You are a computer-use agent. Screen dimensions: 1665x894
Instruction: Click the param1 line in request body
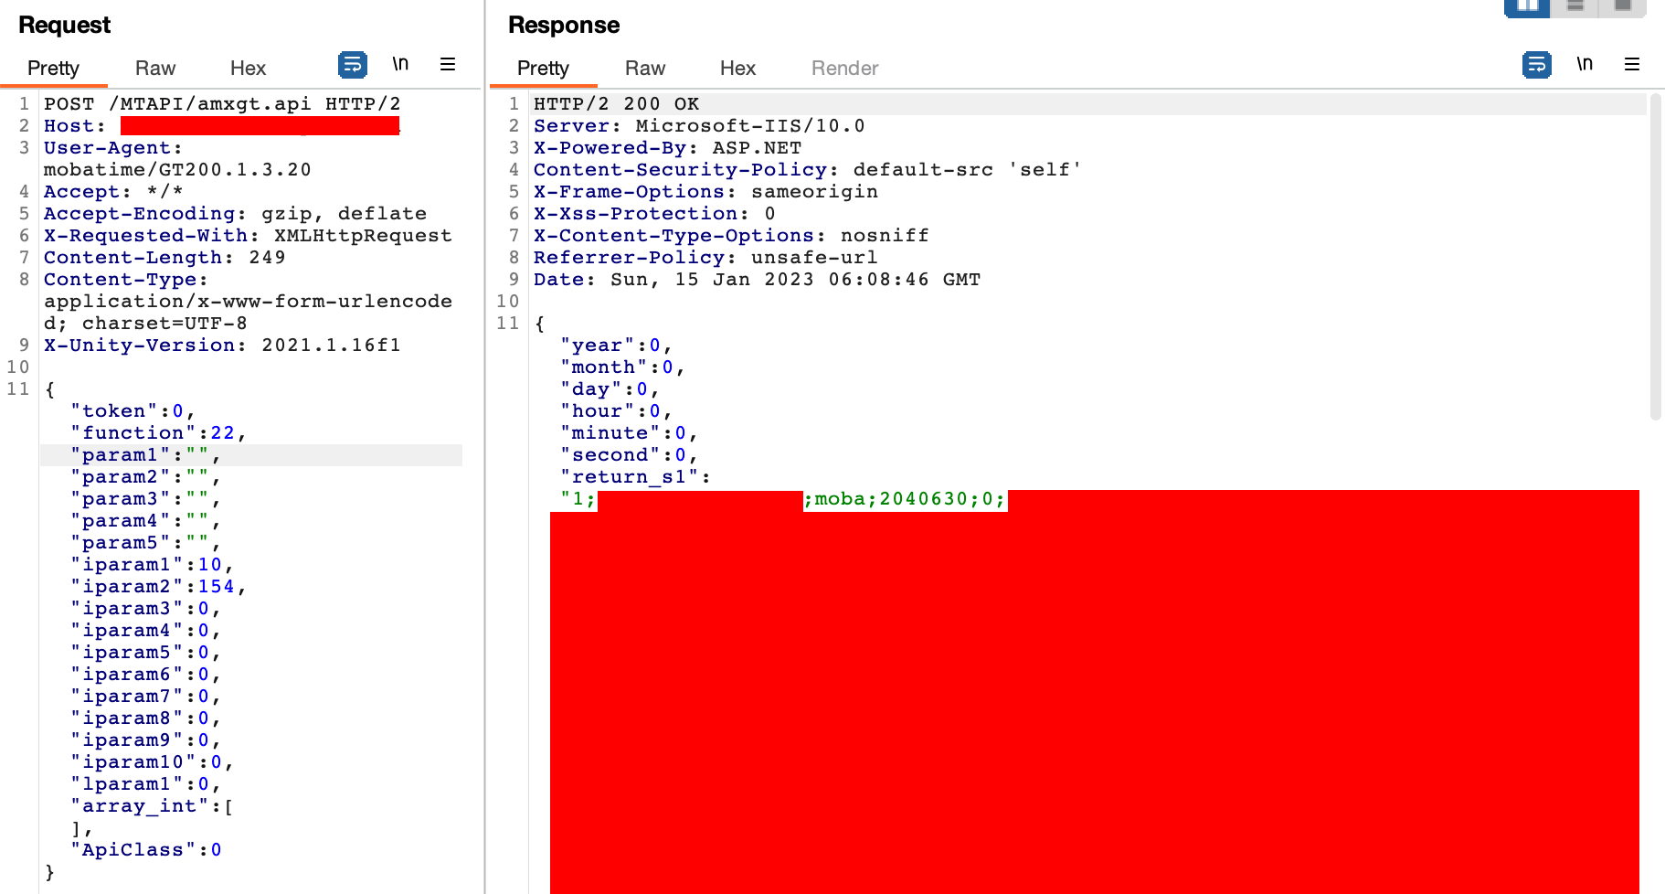point(251,455)
